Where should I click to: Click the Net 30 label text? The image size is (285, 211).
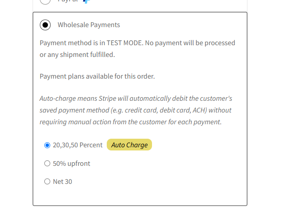[x=62, y=182]
